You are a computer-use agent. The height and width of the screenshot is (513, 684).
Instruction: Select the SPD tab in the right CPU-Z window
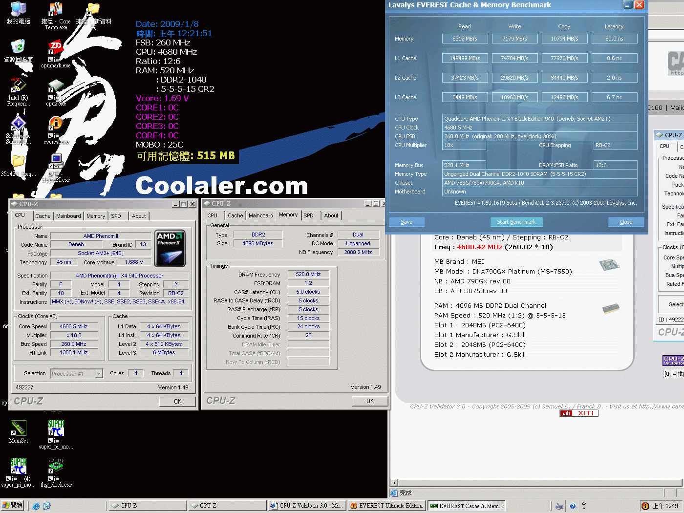coord(308,215)
